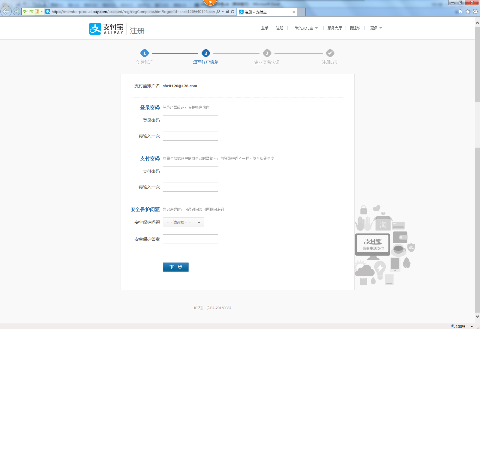This screenshot has width=480, height=450.
Task: Open the browser Tools gear icon
Action: [475, 12]
